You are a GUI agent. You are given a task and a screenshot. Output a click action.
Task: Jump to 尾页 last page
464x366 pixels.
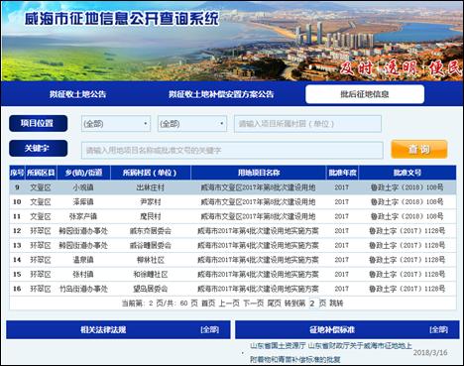pos(274,304)
